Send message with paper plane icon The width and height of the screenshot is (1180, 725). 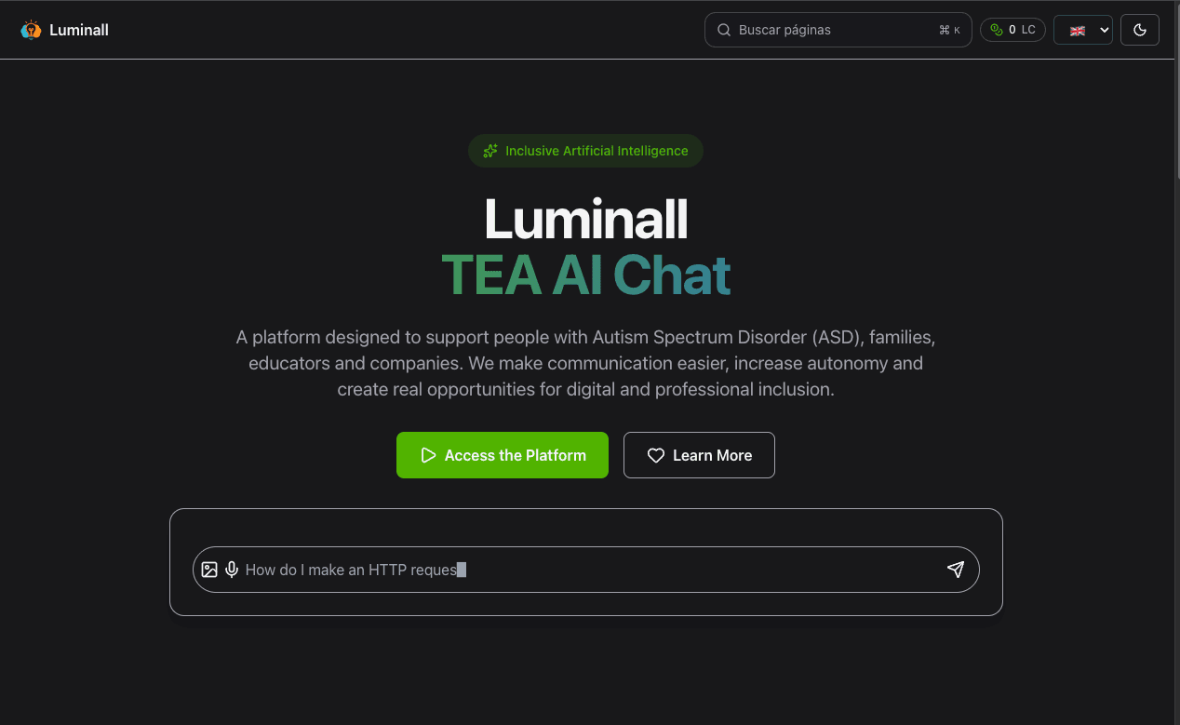[956, 570]
